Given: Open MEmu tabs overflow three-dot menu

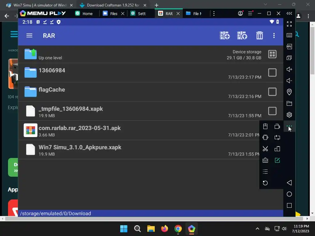Looking at the screenshot, I should 214,14.
